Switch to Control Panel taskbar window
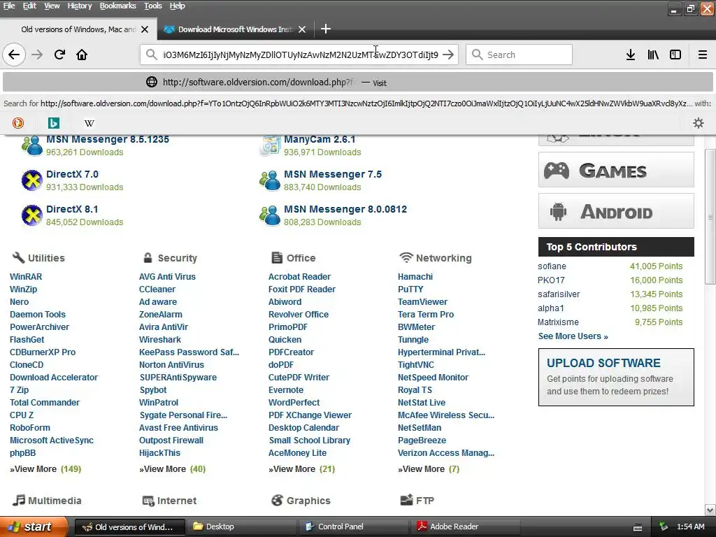The image size is (716, 537). click(x=353, y=527)
